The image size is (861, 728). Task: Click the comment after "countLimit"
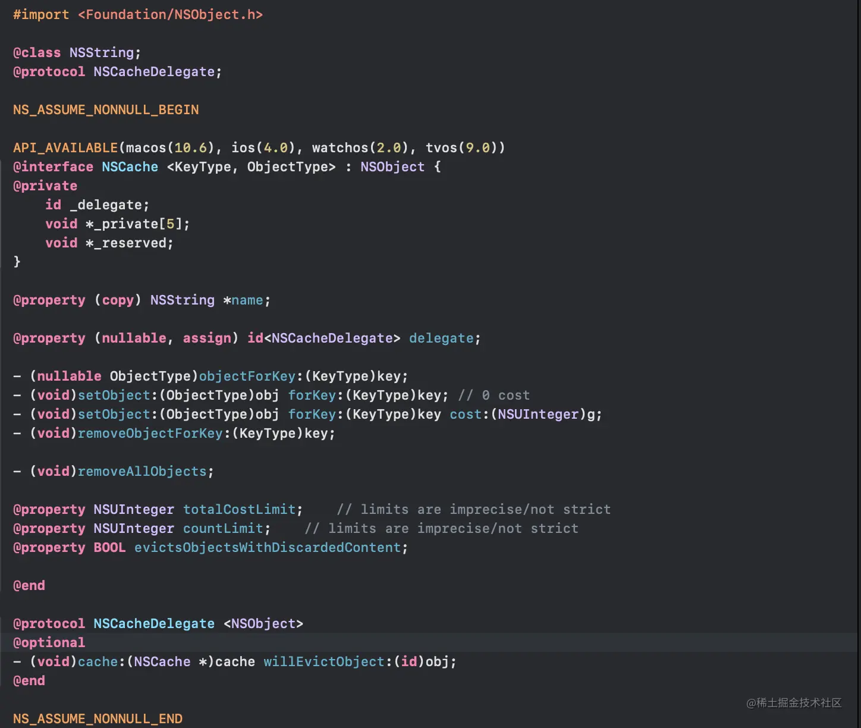click(x=441, y=528)
